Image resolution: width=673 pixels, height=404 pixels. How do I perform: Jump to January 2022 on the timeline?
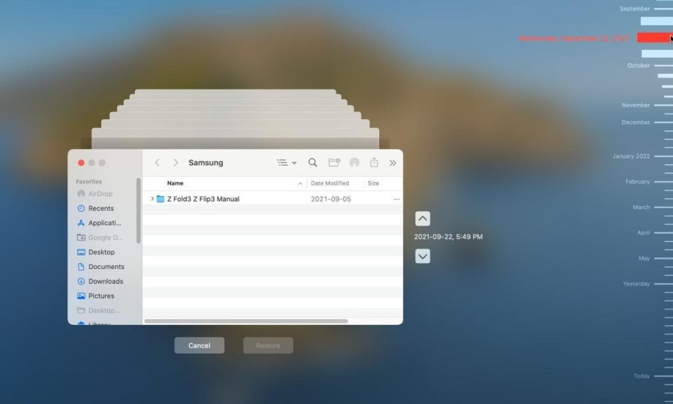pyautogui.click(x=631, y=156)
